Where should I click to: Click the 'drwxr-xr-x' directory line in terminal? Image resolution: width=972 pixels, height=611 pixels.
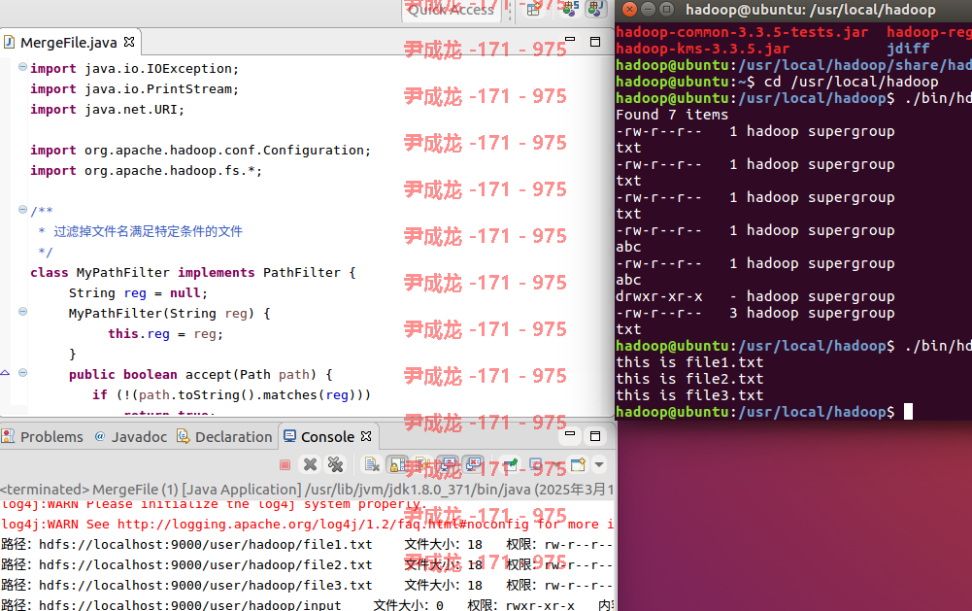(755, 296)
